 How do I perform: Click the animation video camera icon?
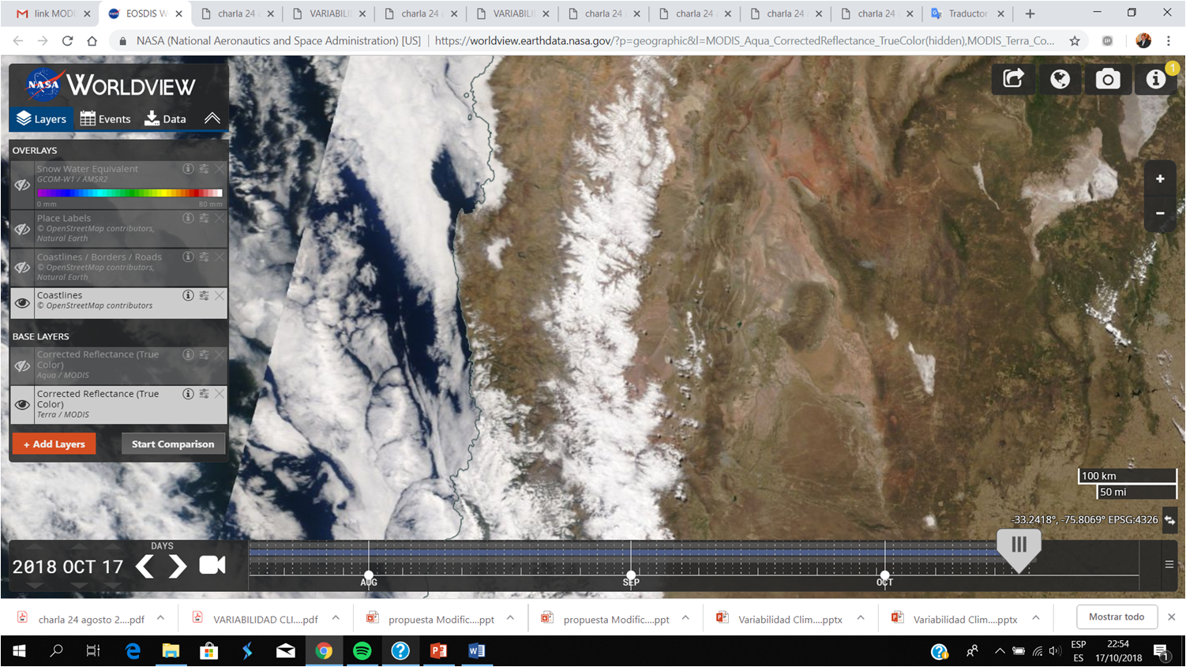click(x=212, y=565)
